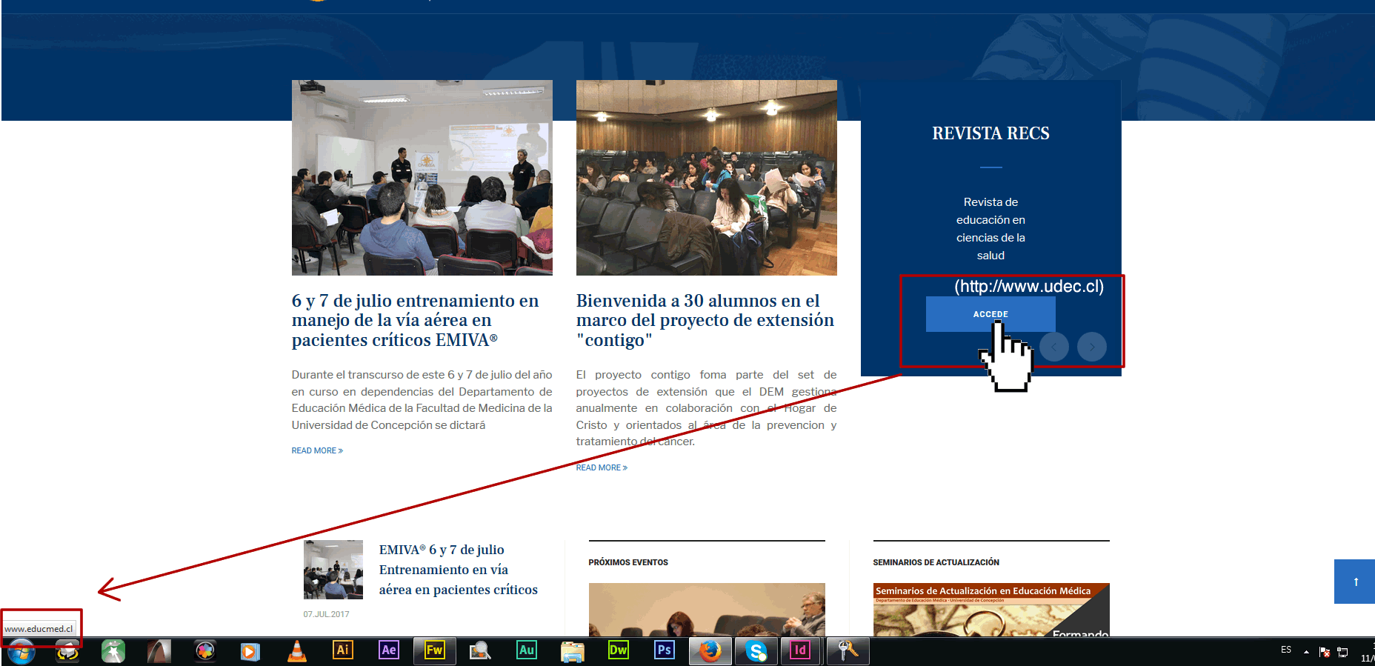Open the keys icon app in taskbar
1375x666 pixels.
click(848, 650)
